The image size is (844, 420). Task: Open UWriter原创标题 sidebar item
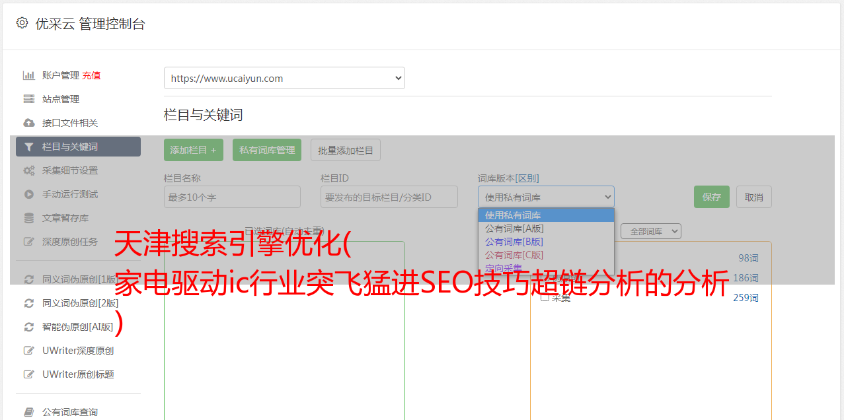coord(78,374)
